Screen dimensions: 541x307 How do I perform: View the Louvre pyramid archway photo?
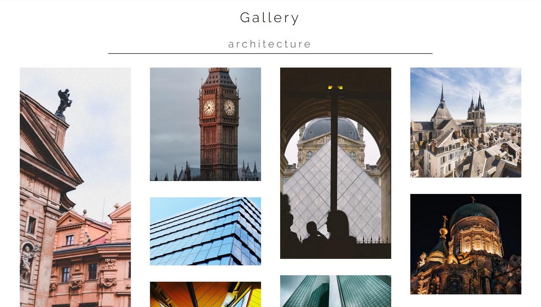pos(335,163)
